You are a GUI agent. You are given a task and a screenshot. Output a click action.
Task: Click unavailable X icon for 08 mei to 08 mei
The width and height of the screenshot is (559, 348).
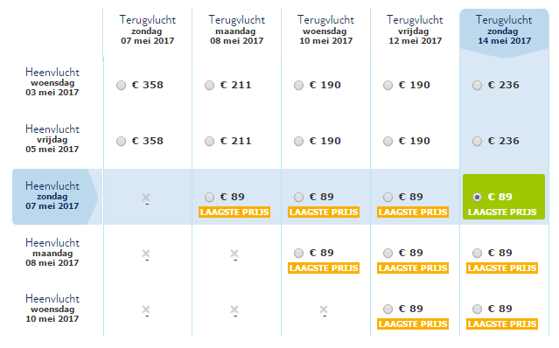[234, 254]
